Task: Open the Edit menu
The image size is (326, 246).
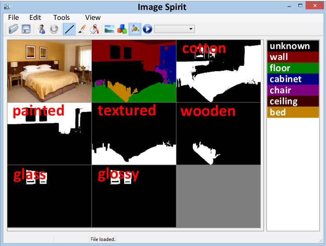Action: click(x=35, y=17)
